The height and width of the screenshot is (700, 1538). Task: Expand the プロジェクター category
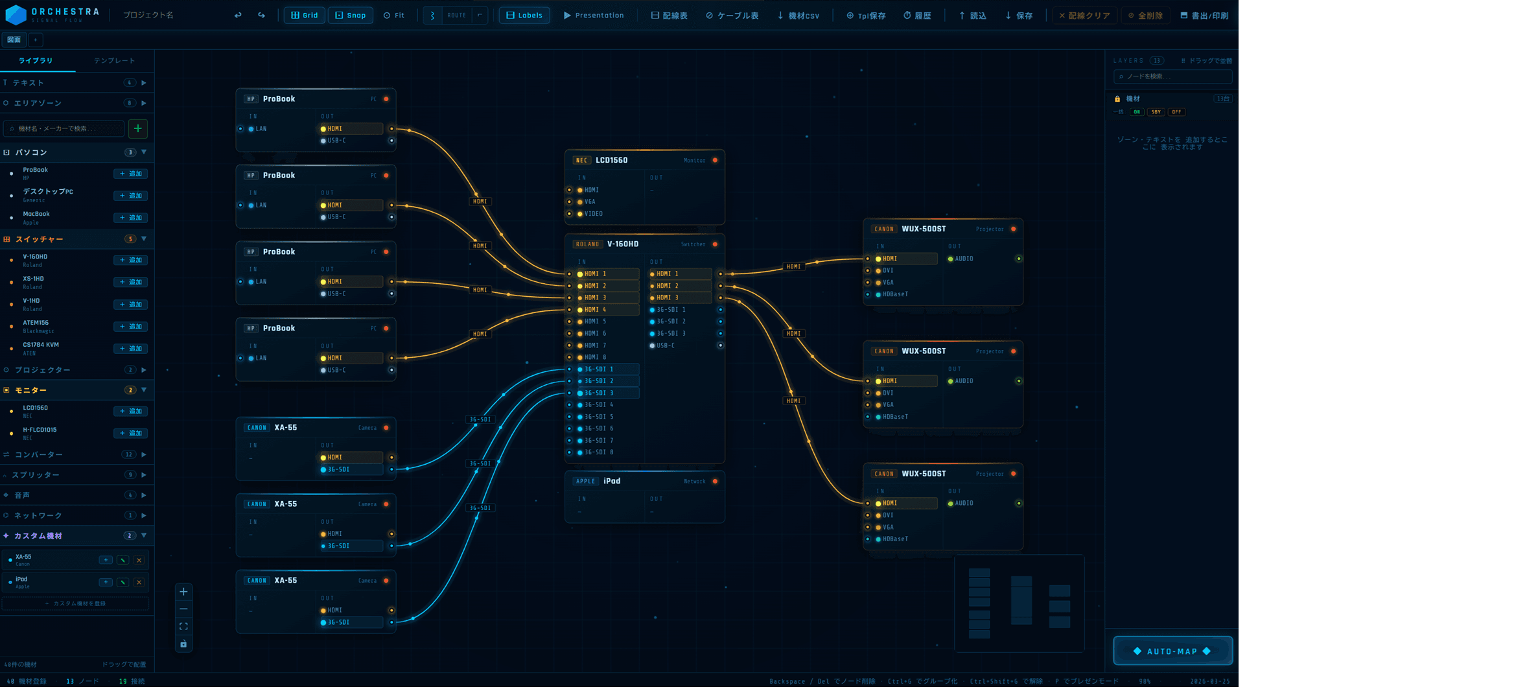point(142,369)
